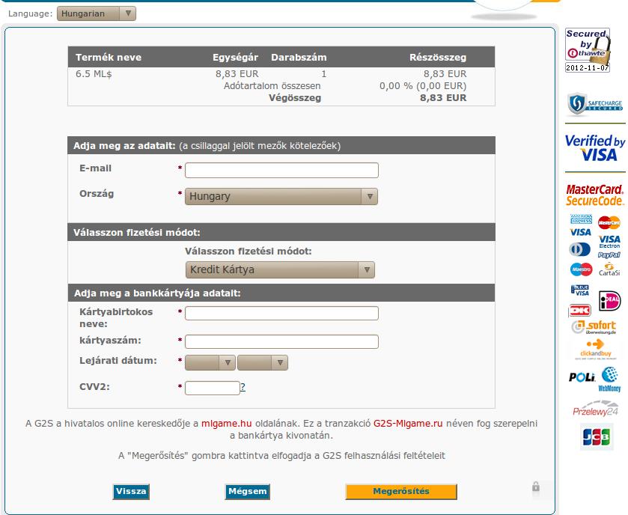Click the Verified by VISA logo
The width and height of the screenshot is (628, 515).
pos(595,148)
